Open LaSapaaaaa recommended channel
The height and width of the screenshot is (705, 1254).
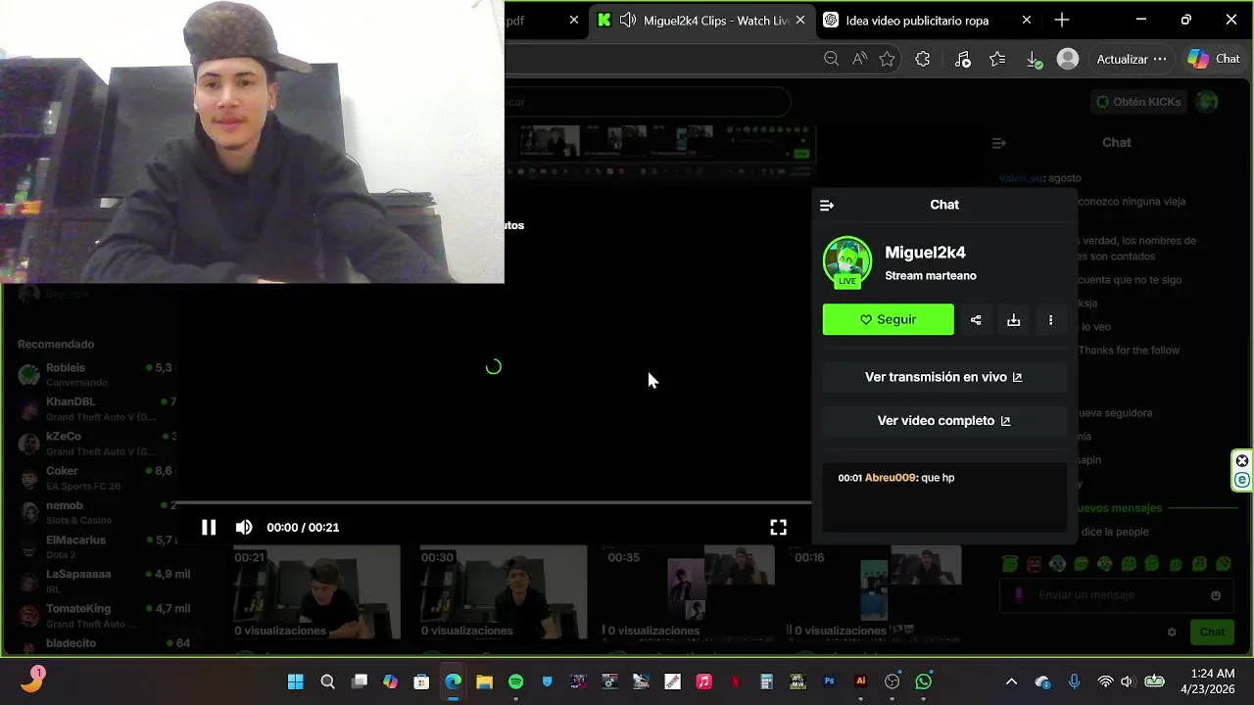coord(96,581)
